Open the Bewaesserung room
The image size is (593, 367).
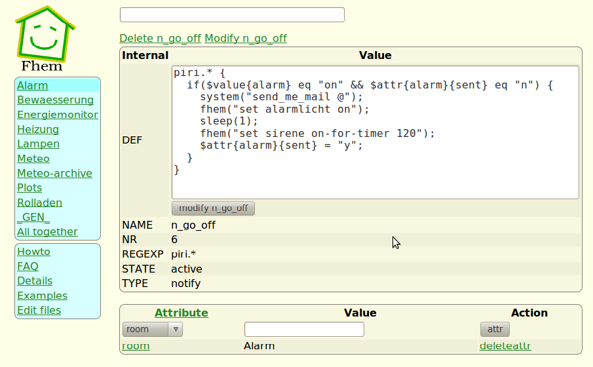pyautogui.click(x=55, y=100)
